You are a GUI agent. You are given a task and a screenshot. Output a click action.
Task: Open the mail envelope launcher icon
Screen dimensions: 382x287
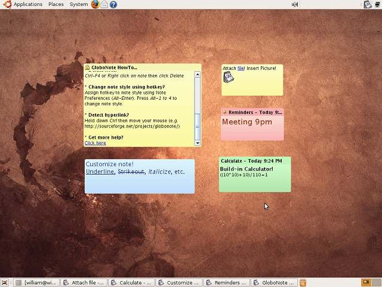click(x=104, y=4)
